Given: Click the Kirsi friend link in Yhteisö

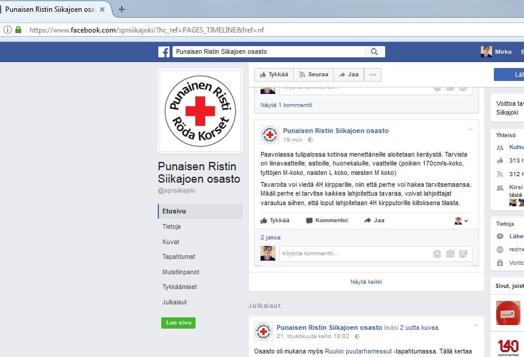Looking at the screenshot, I should click(x=516, y=187).
